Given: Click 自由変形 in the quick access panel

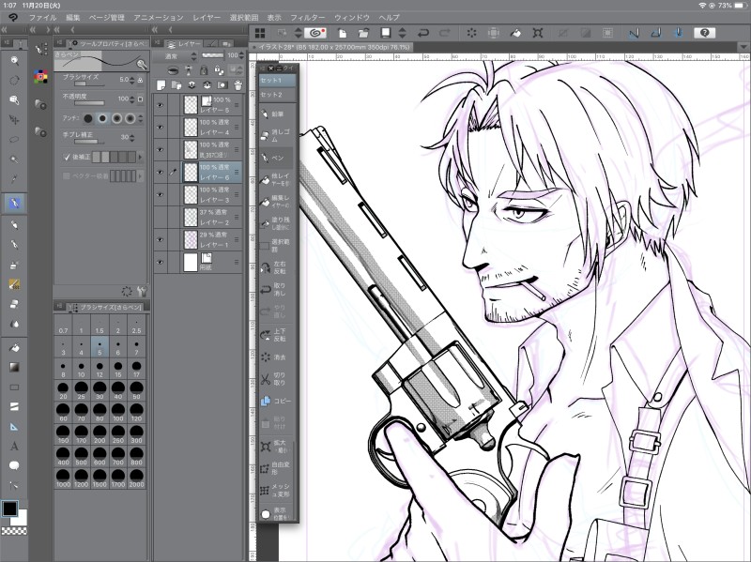Looking at the screenshot, I should (x=276, y=468).
